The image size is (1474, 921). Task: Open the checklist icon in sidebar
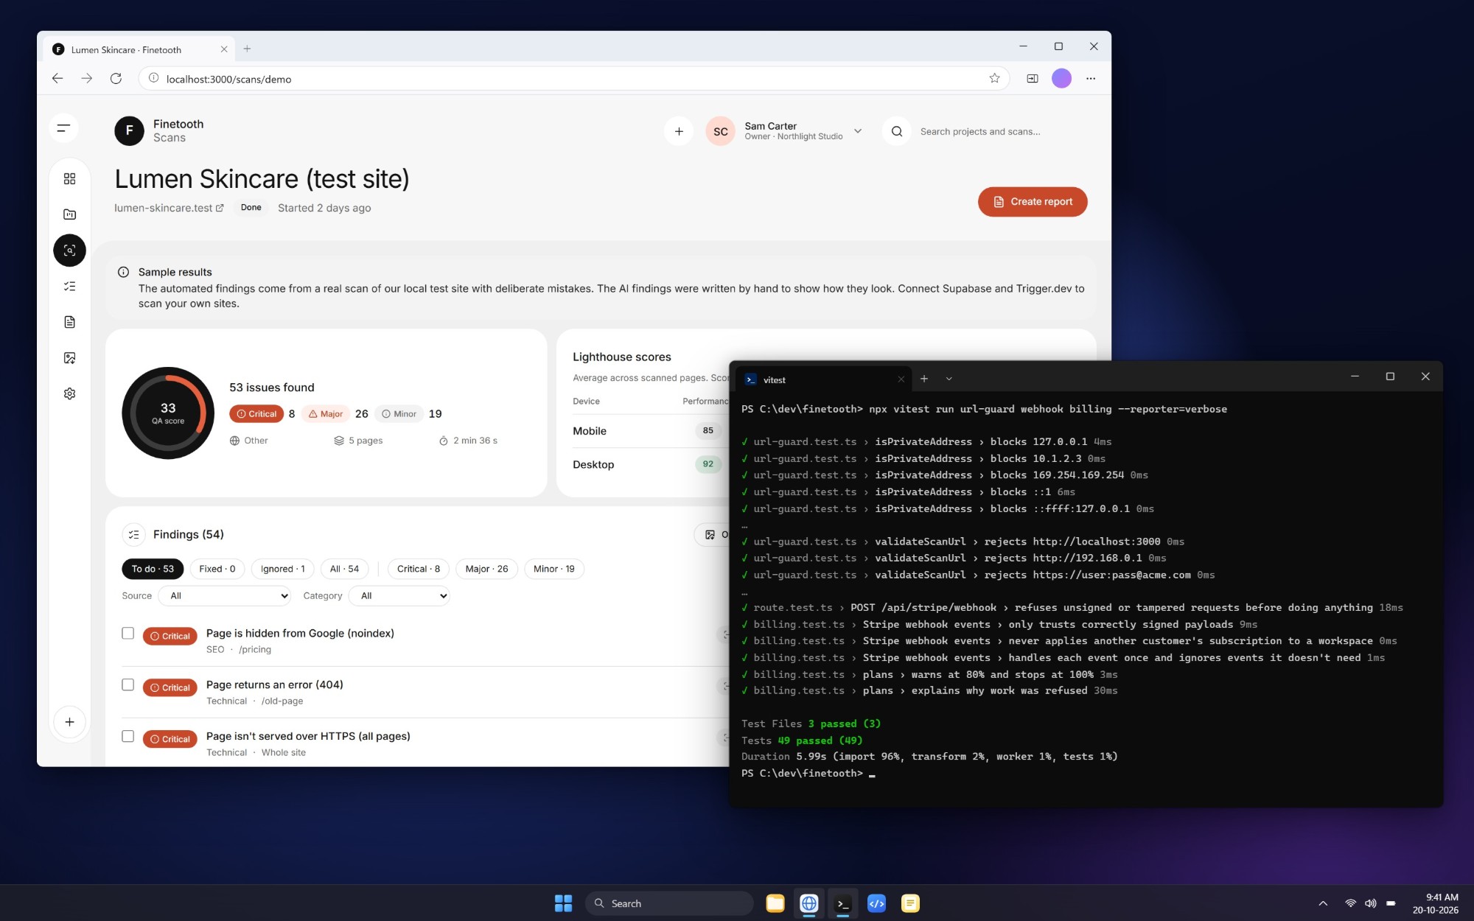coord(69,286)
